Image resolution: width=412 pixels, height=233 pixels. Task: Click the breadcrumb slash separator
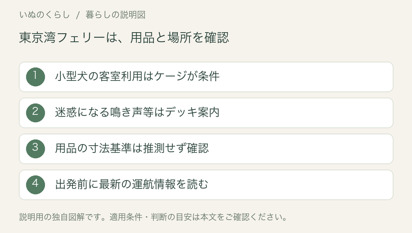pyautogui.click(x=78, y=15)
